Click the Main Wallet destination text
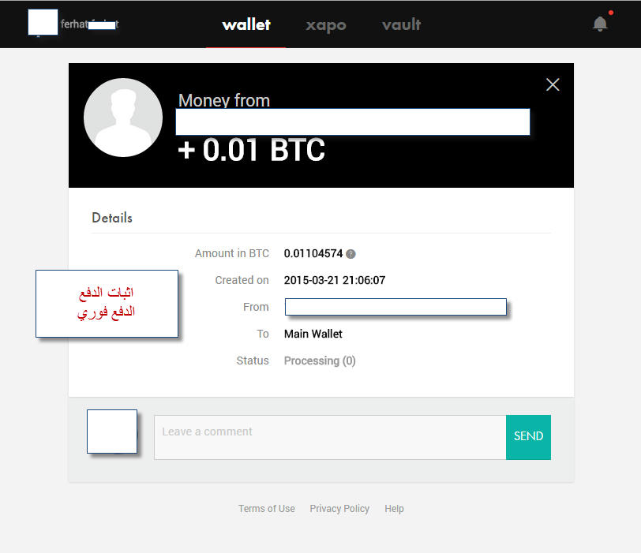This screenshot has width=641, height=553. point(313,334)
